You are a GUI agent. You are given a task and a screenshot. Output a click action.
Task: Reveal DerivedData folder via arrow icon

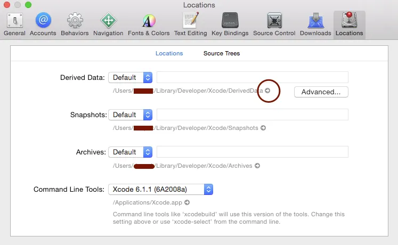(x=267, y=91)
